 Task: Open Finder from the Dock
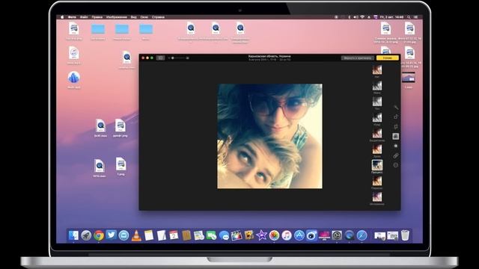(x=73, y=235)
